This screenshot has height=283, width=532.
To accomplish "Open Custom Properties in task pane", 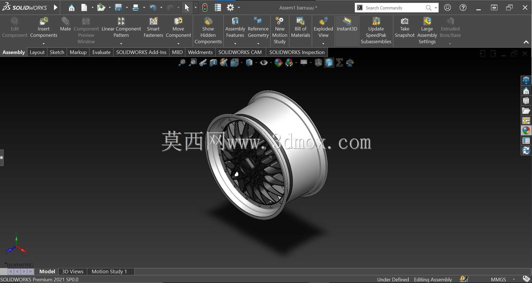I will coord(526,140).
